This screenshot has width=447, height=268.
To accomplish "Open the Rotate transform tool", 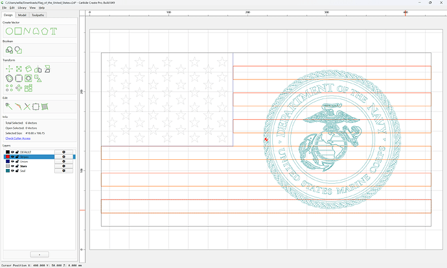I will click(x=29, y=69).
